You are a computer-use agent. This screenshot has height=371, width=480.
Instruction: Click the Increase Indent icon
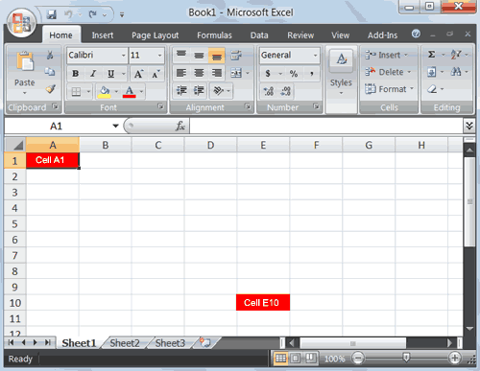pyautogui.click(x=199, y=91)
